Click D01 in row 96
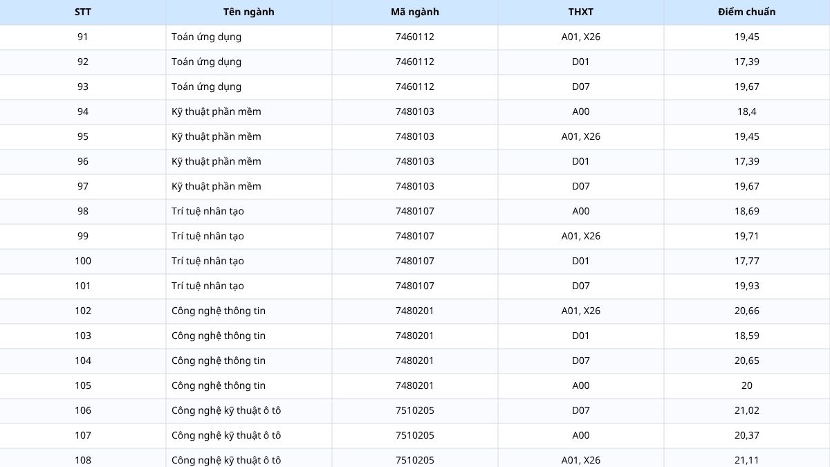Image resolution: width=830 pixels, height=467 pixels. (581, 161)
